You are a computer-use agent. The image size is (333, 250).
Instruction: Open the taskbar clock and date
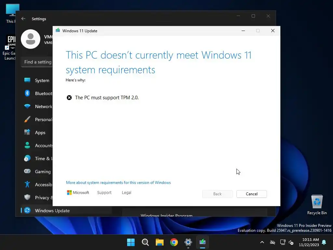pyautogui.click(x=309, y=242)
